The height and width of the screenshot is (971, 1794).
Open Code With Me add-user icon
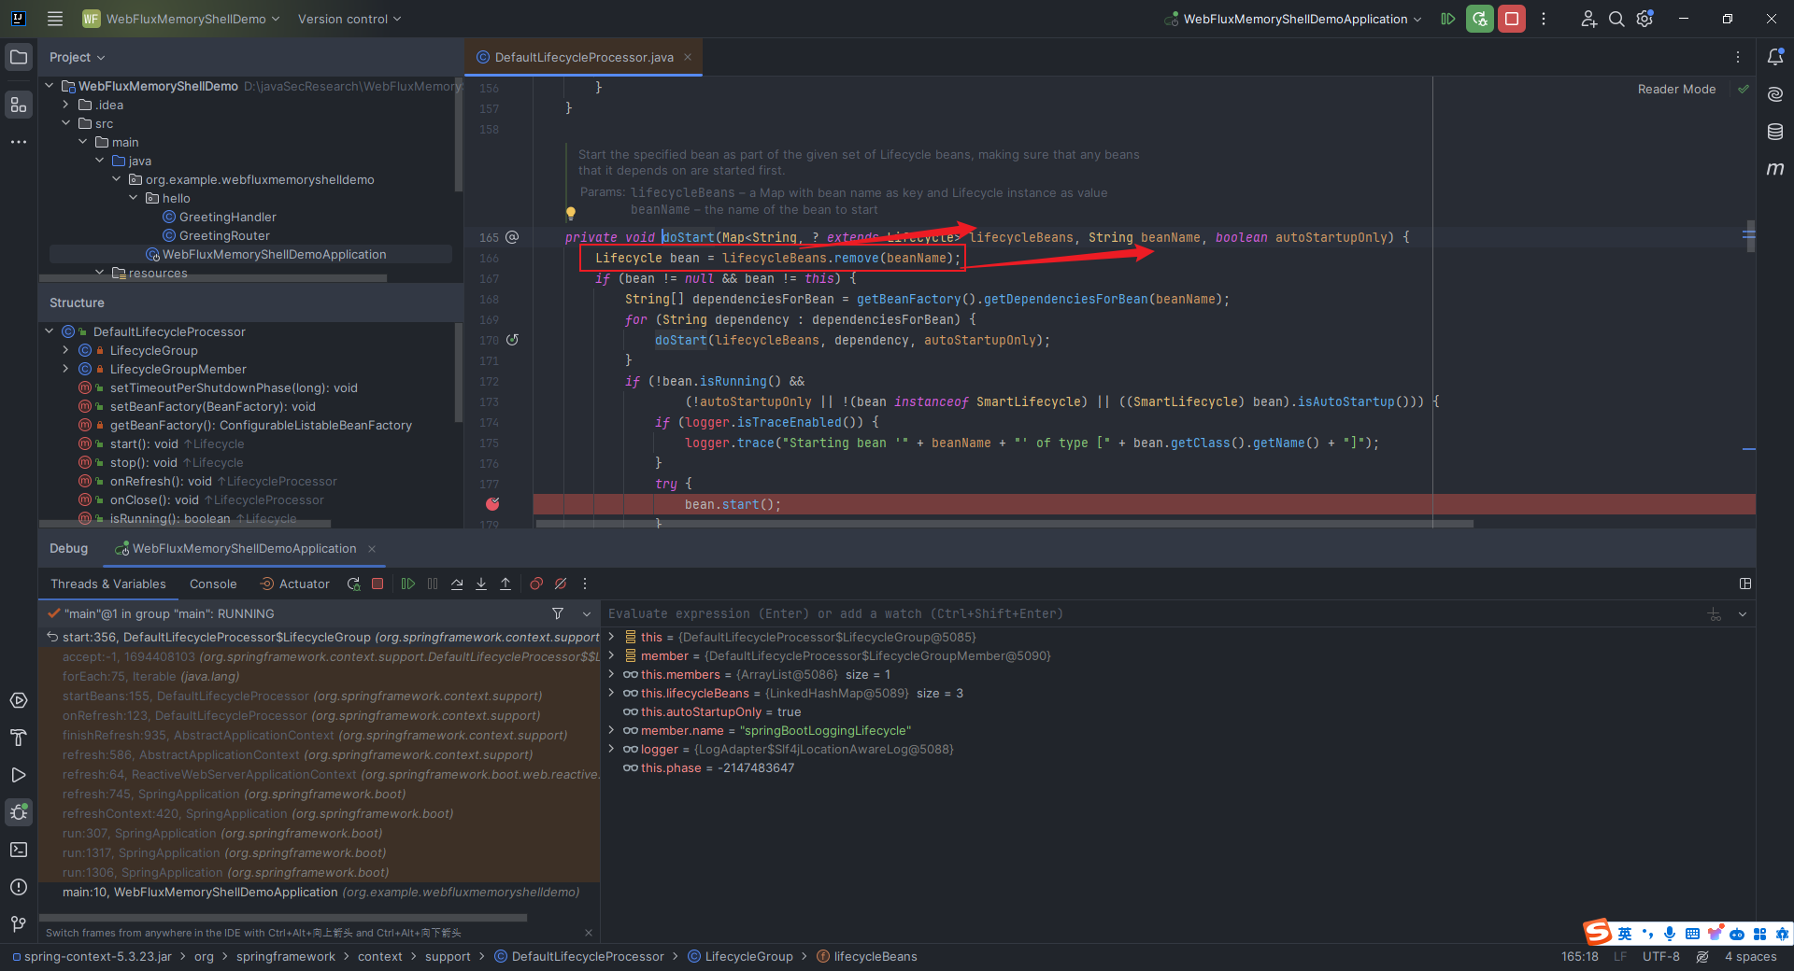point(1588,19)
